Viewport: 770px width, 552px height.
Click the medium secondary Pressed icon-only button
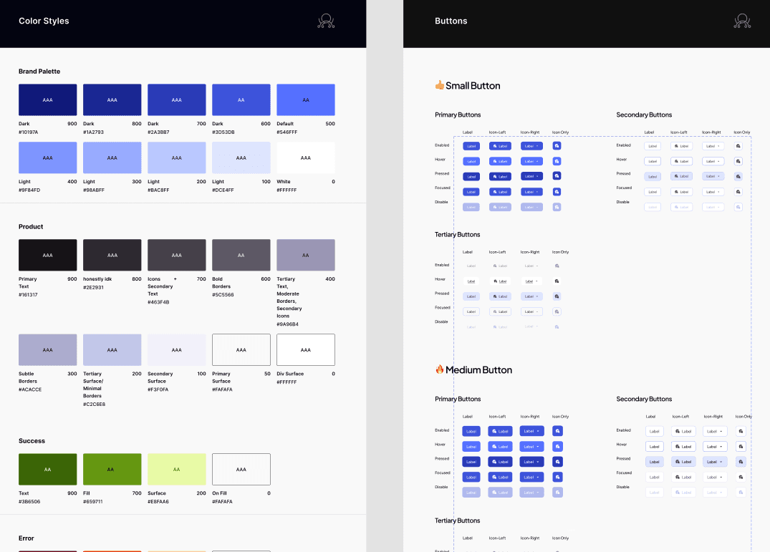[x=741, y=462]
